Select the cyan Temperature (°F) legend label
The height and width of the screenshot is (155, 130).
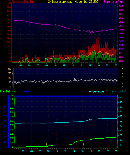pos(98,91)
